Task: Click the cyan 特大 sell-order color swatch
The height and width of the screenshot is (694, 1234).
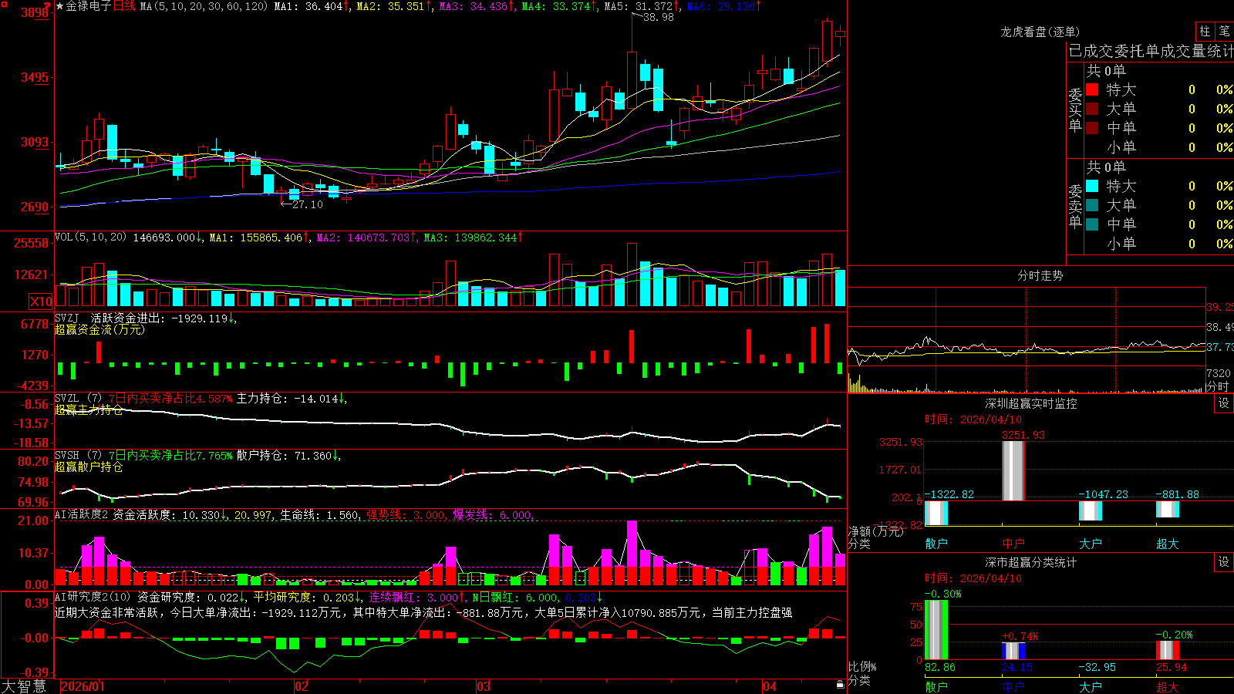Action: click(x=1092, y=186)
